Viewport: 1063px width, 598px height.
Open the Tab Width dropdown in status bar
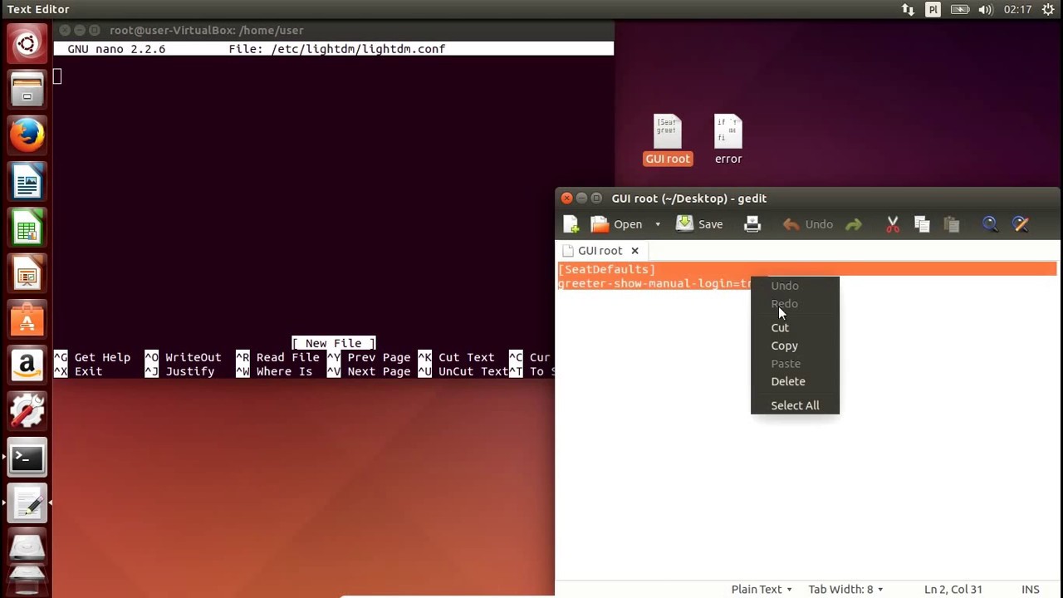coord(845,590)
